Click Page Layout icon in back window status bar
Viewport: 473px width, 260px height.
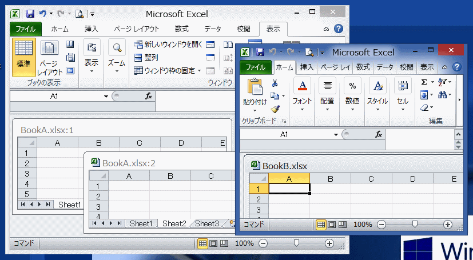tap(213, 243)
